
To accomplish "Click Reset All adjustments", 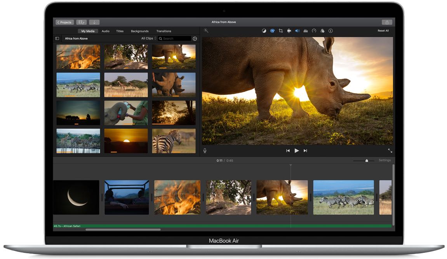I will (383, 31).
